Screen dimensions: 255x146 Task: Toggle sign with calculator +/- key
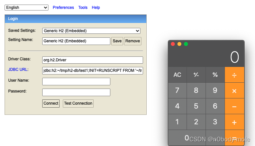(x=196, y=75)
